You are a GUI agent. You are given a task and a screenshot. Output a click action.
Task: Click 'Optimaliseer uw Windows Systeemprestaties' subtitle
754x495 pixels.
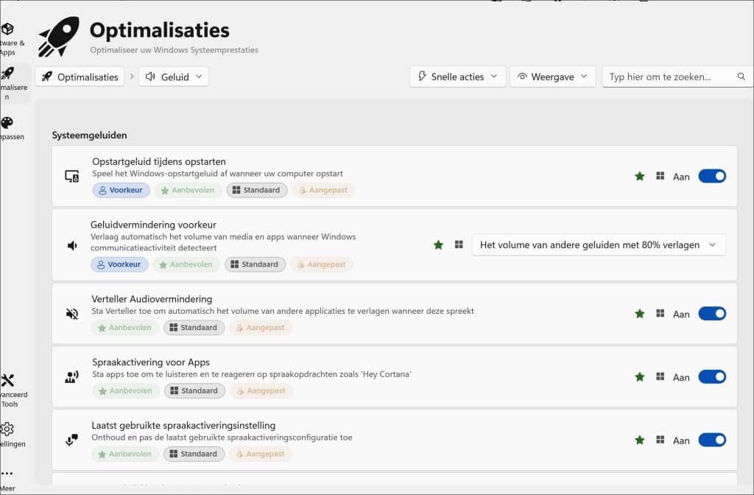pos(174,50)
